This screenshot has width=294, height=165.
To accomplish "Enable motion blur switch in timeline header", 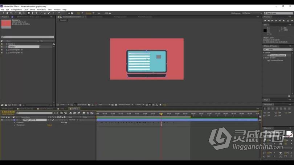I will point(84,113).
